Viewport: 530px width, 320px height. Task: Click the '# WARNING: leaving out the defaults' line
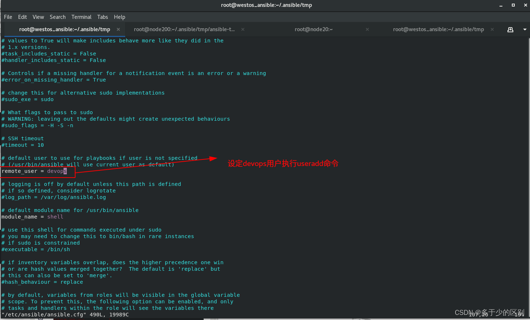point(116,119)
